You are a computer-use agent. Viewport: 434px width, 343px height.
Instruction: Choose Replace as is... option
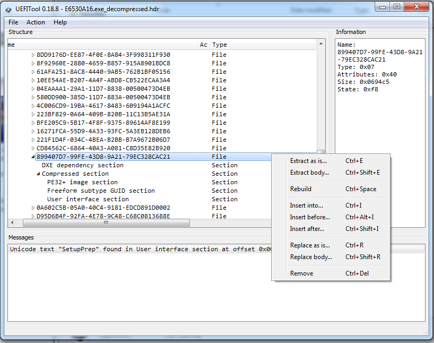click(x=331, y=245)
